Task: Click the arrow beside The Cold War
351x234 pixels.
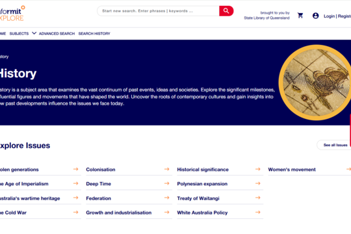Action: point(75,213)
